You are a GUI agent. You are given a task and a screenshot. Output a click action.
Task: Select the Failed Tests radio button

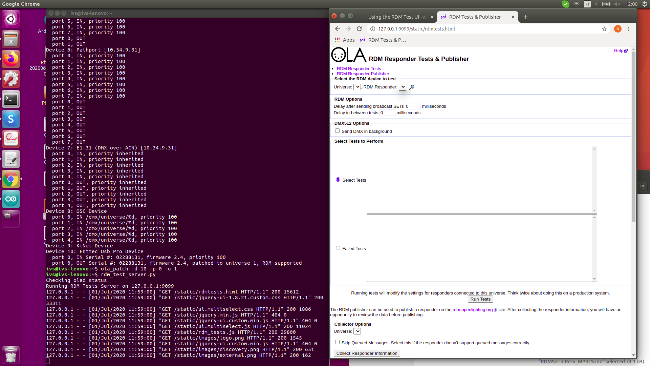pyautogui.click(x=338, y=248)
